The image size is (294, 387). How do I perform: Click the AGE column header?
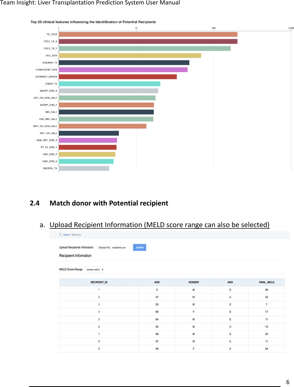pos(157,282)
